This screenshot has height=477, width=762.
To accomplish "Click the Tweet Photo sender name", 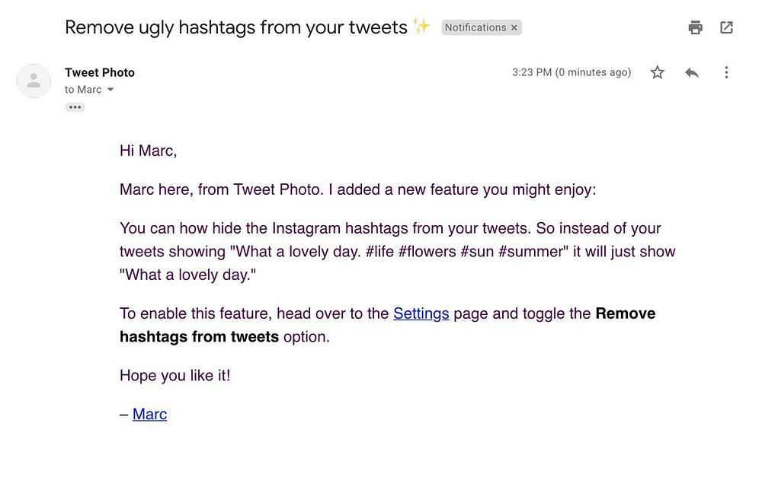I will tap(100, 72).
